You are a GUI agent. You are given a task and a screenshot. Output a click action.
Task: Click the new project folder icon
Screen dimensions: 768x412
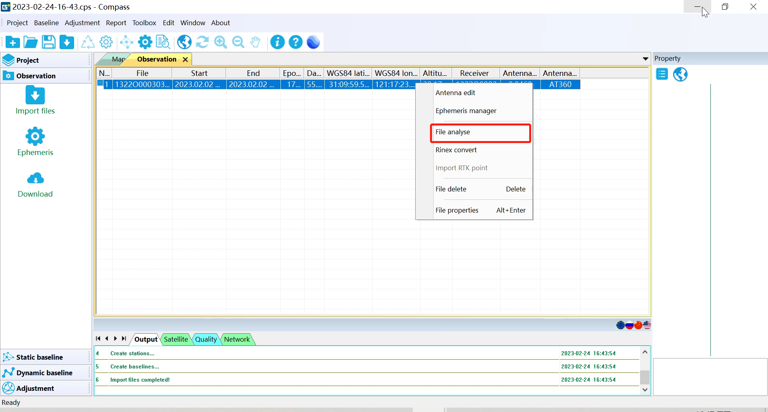point(13,42)
